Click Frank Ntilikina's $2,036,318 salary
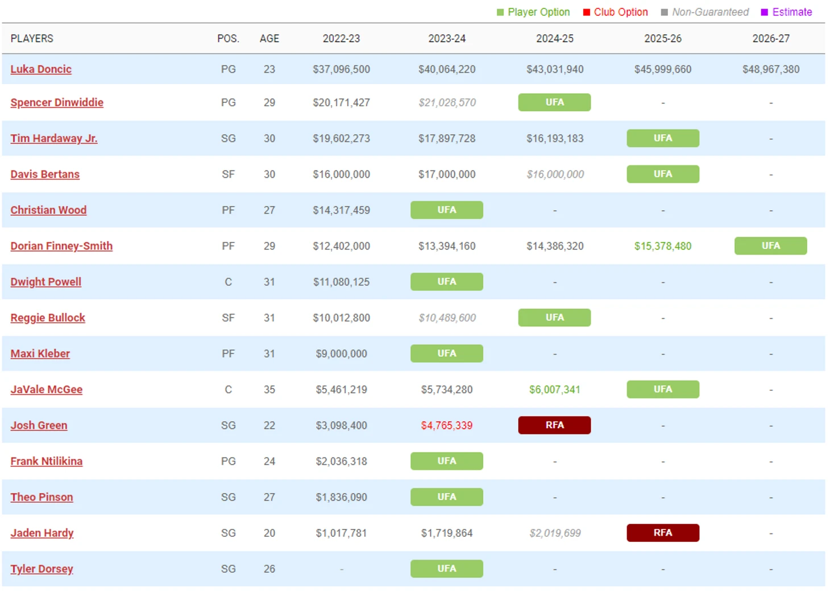830x609 pixels. point(341,461)
